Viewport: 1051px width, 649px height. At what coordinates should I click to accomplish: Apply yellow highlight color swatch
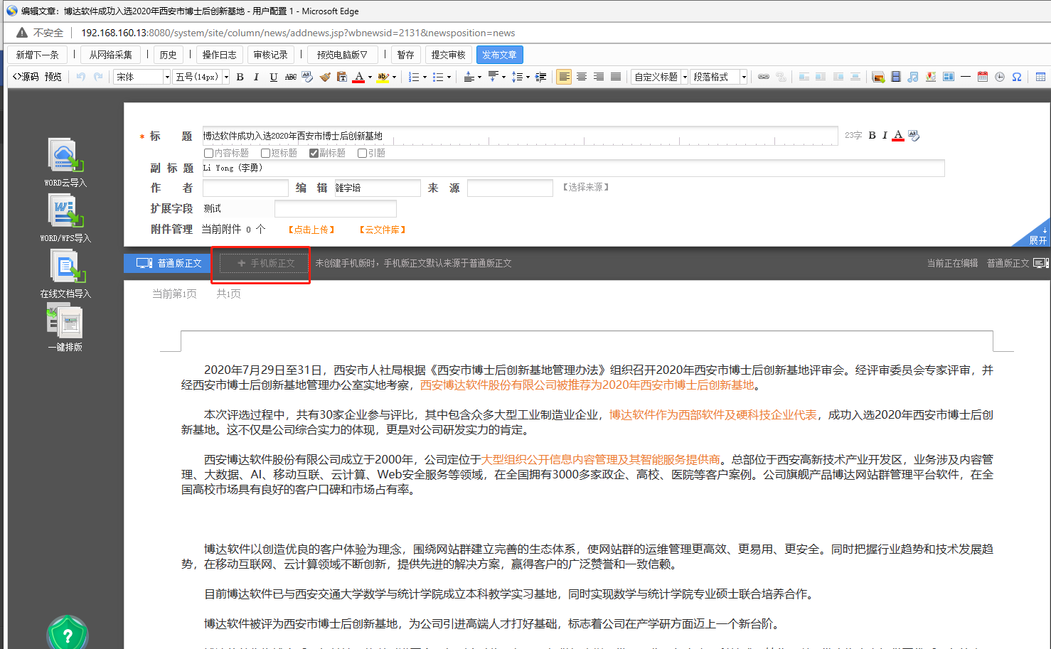pos(383,77)
